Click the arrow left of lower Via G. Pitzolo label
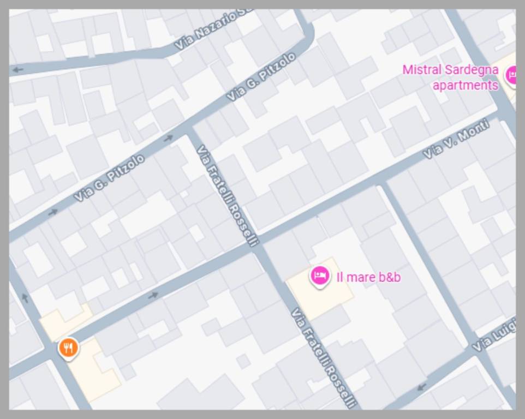The height and width of the screenshot is (419, 525). pos(53,212)
